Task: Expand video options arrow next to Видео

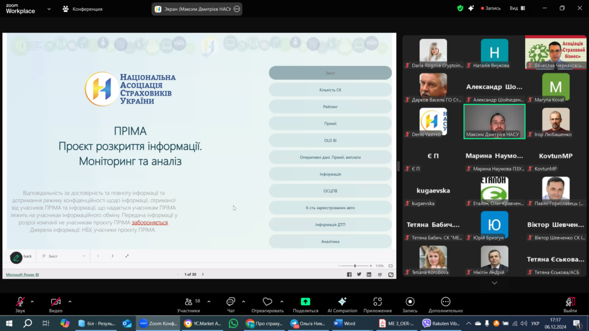Action: 70,301
